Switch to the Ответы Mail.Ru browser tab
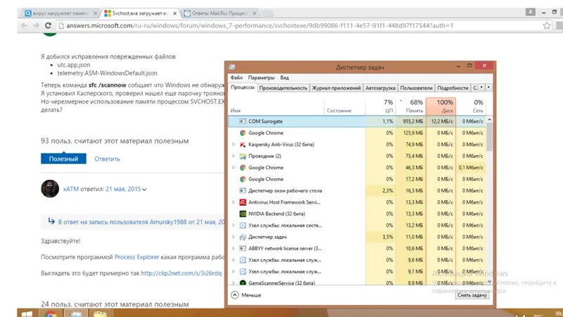The width and height of the screenshot is (563, 317). tap(220, 13)
